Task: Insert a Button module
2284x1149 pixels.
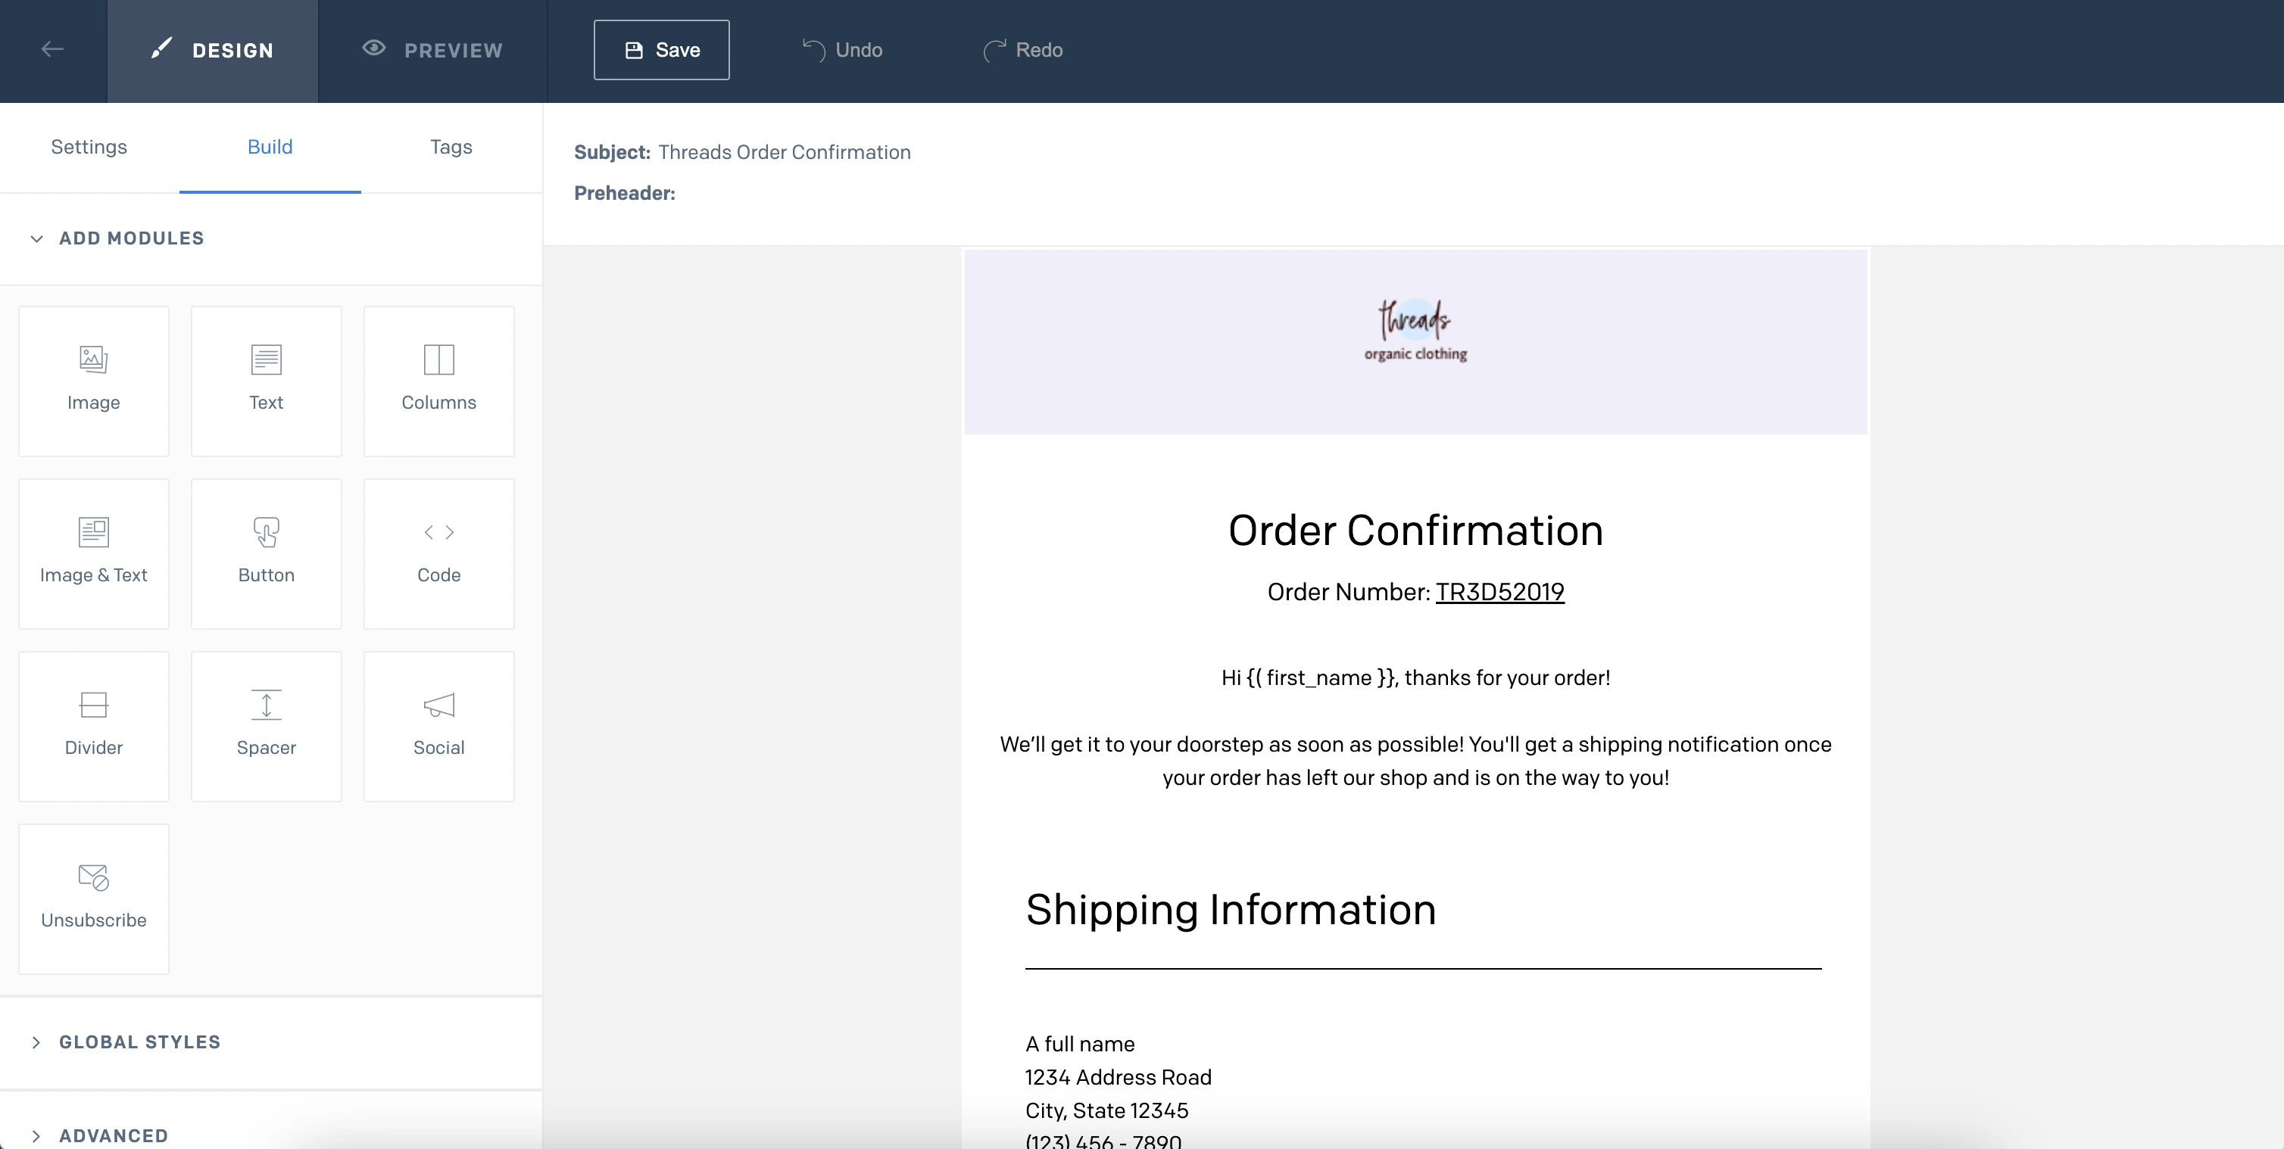Action: click(266, 553)
